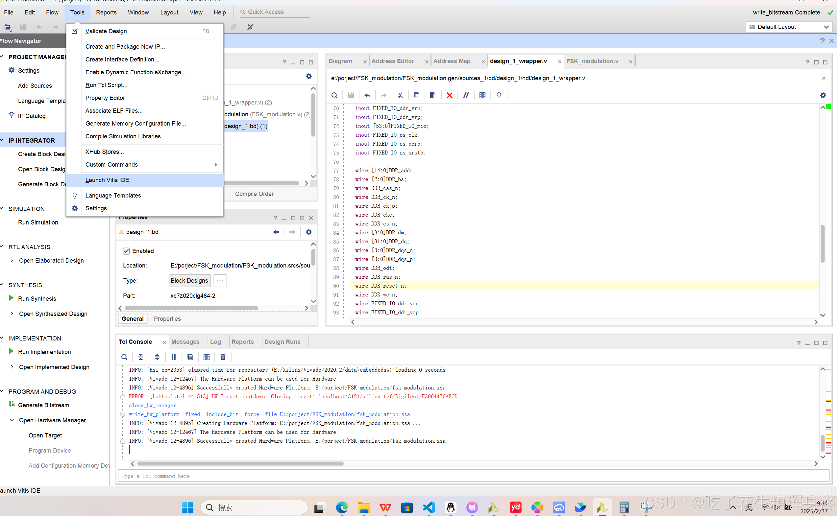Viewport: 837px width, 516px height.
Task: Switch to the Address Editor tab
Action: tap(393, 61)
